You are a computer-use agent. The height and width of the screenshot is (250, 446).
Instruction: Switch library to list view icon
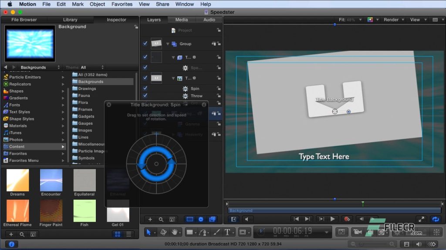click(x=129, y=234)
